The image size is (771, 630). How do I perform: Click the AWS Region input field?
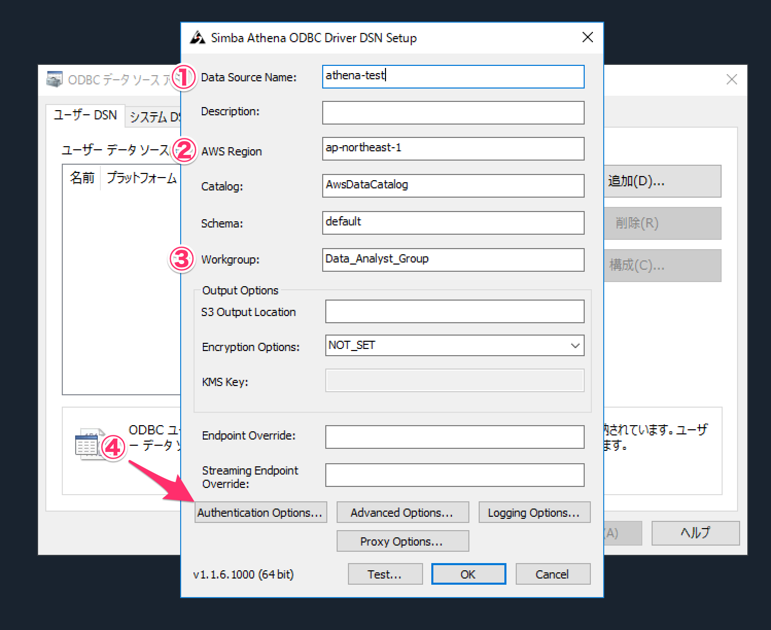point(453,149)
